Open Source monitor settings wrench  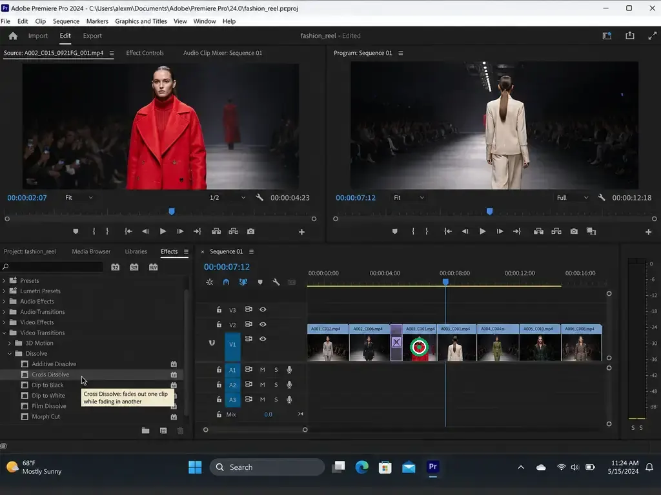pyautogui.click(x=259, y=197)
